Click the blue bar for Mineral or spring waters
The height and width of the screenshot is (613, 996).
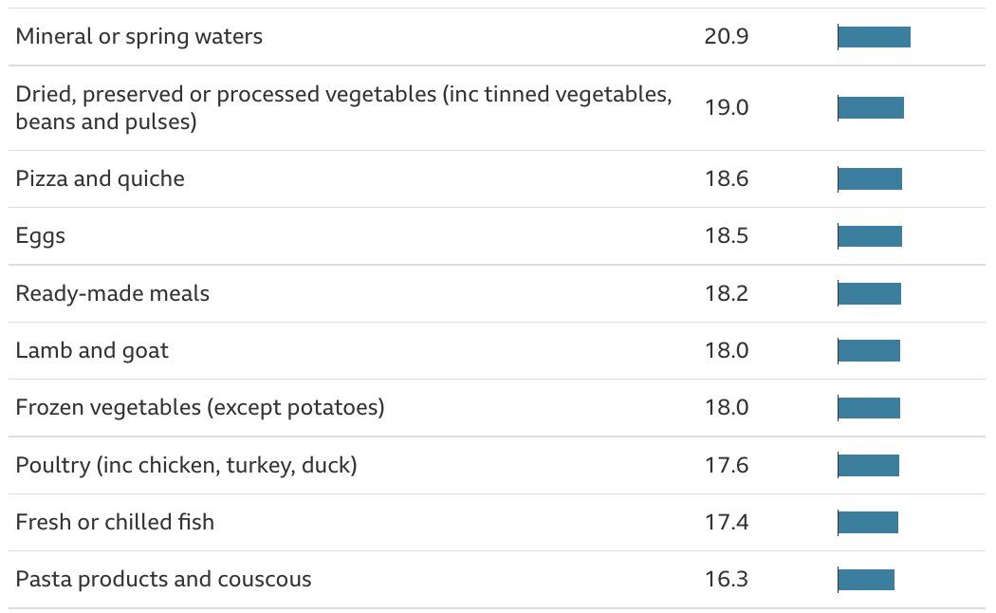pyautogui.click(x=874, y=37)
